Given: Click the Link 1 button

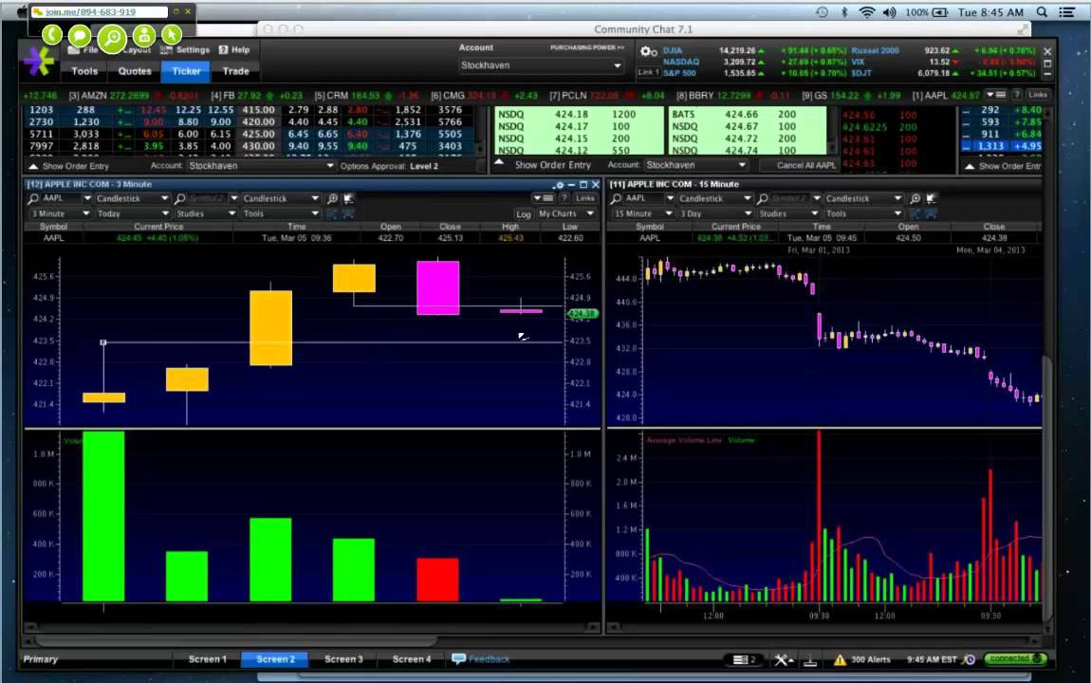Looking at the screenshot, I should coord(648,72).
